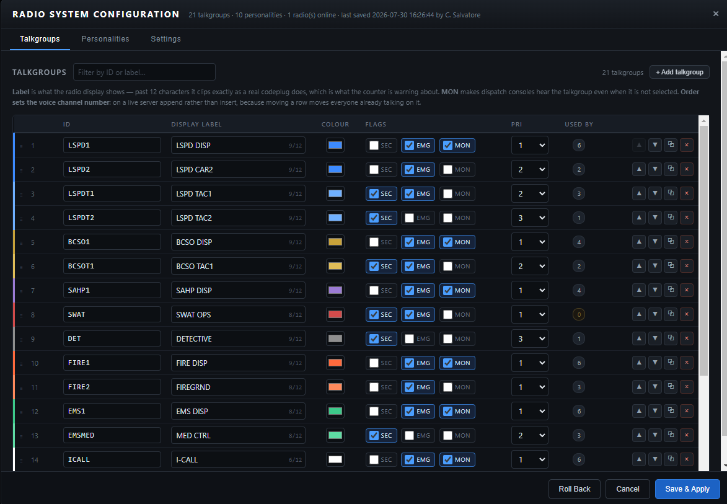Click the talkgroup table scrollbar thumb
The height and width of the screenshot is (504, 727).
coord(703,250)
